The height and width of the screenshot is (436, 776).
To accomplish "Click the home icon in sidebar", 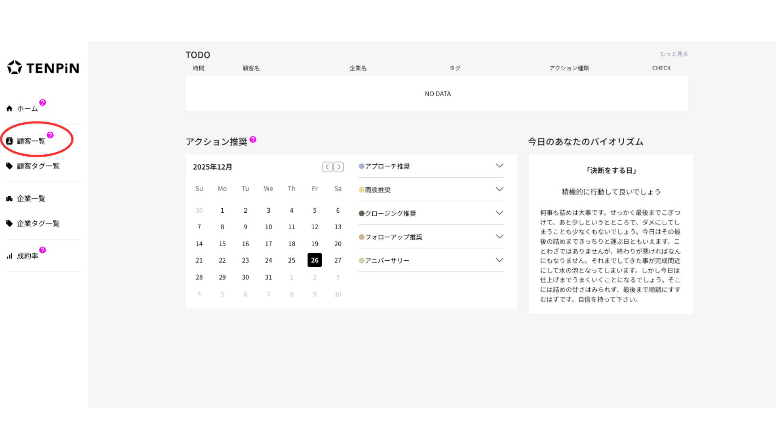I will tap(9, 109).
